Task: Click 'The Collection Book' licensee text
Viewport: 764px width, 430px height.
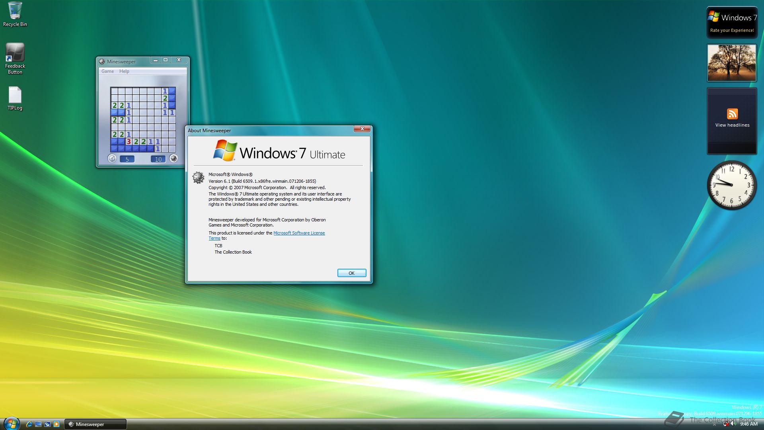Action: [x=233, y=252]
